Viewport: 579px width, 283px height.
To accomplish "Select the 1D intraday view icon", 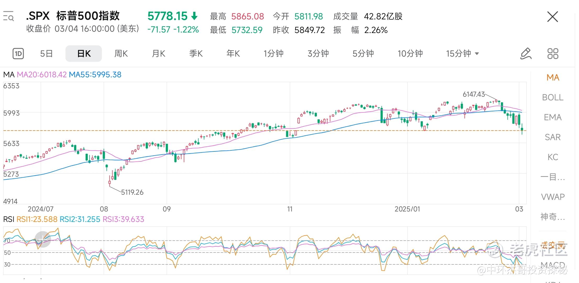I will (18, 54).
